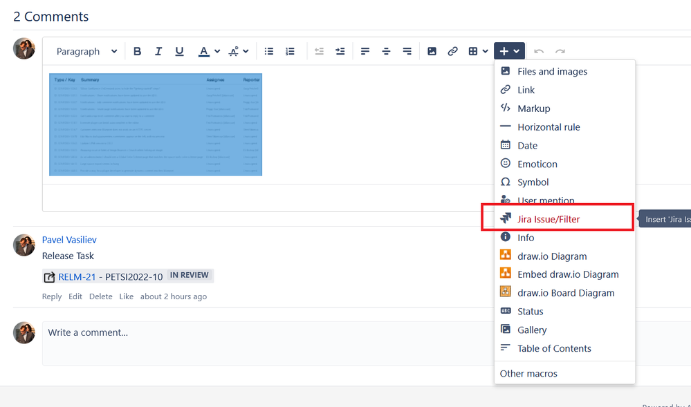Select the Jira table image in editor
The image size is (691, 407).
(x=156, y=124)
